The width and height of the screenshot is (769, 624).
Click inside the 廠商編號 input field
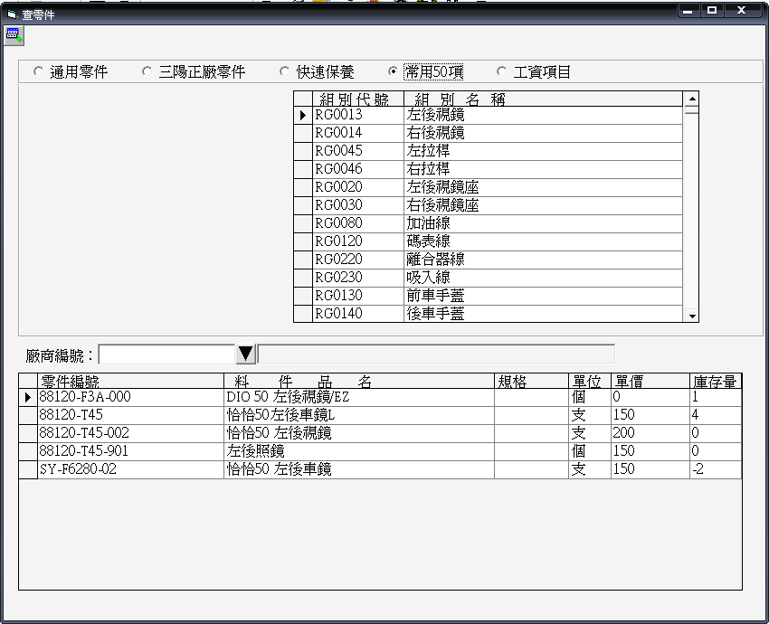point(166,354)
